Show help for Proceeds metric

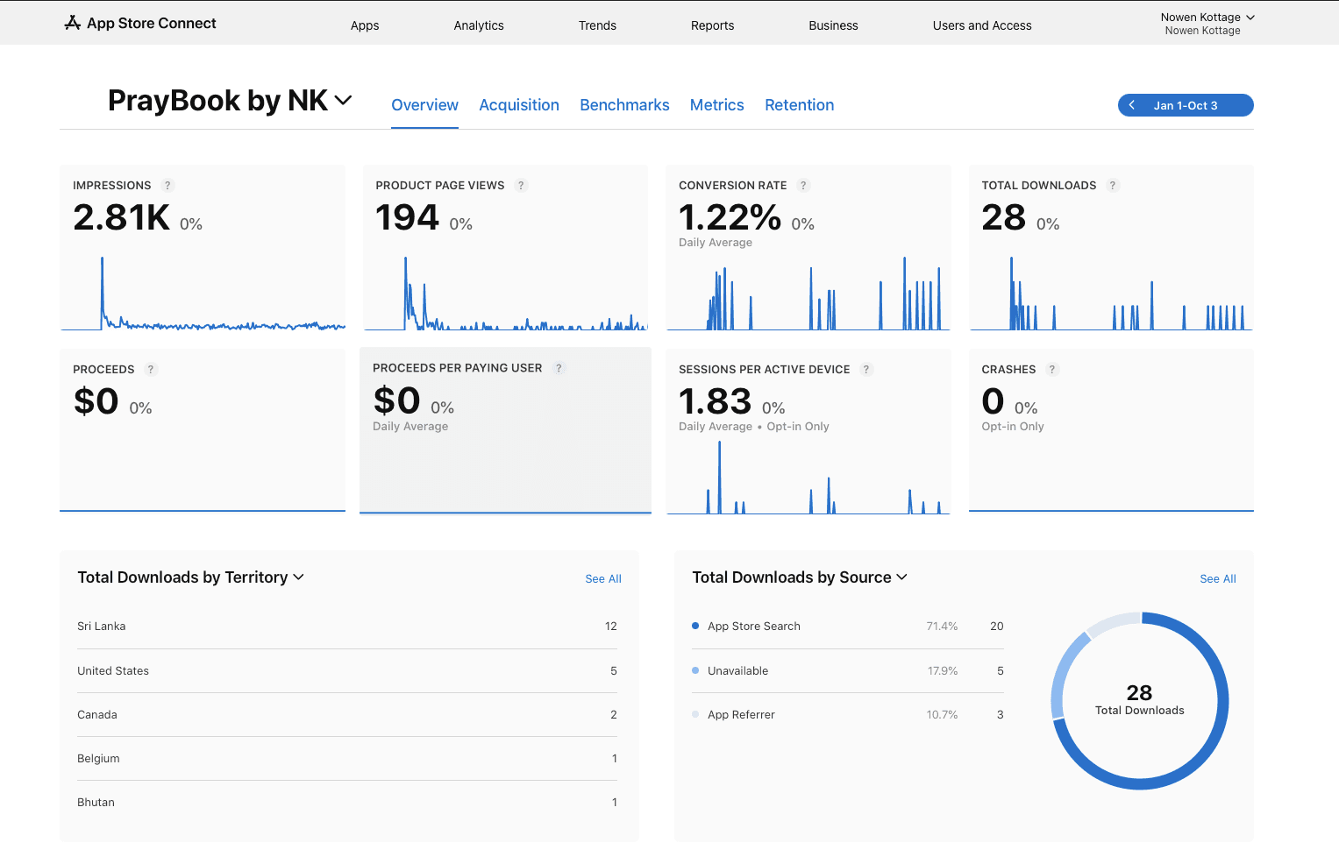click(151, 370)
